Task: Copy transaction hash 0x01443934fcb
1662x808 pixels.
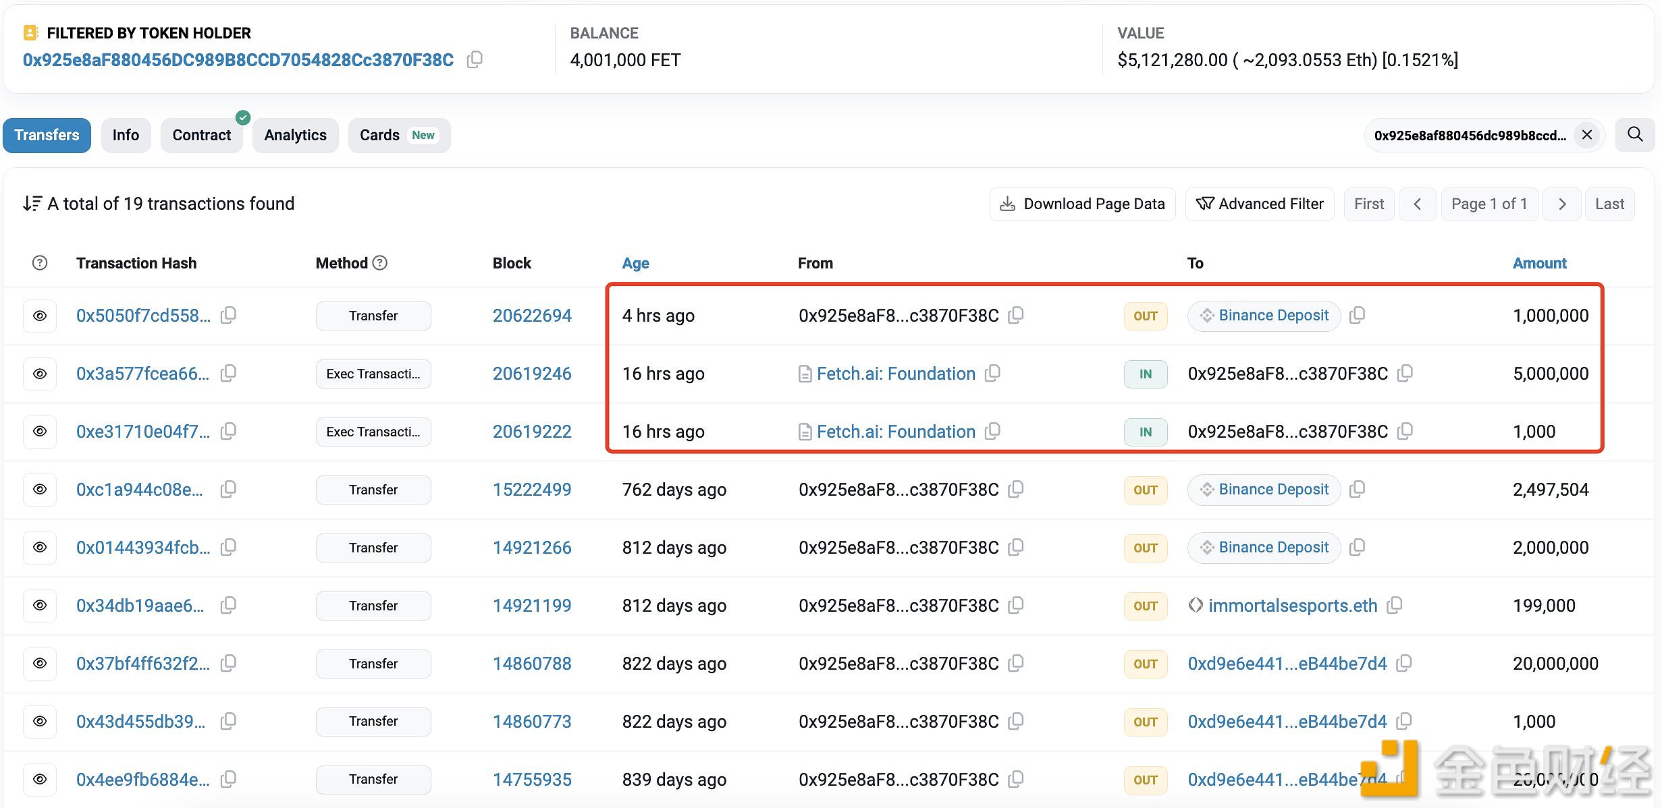Action: 229,547
